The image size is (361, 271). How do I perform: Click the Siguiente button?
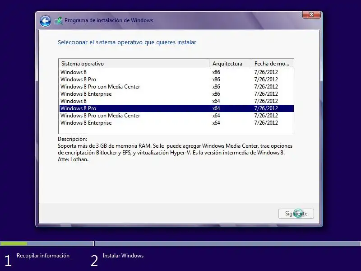(x=296, y=214)
